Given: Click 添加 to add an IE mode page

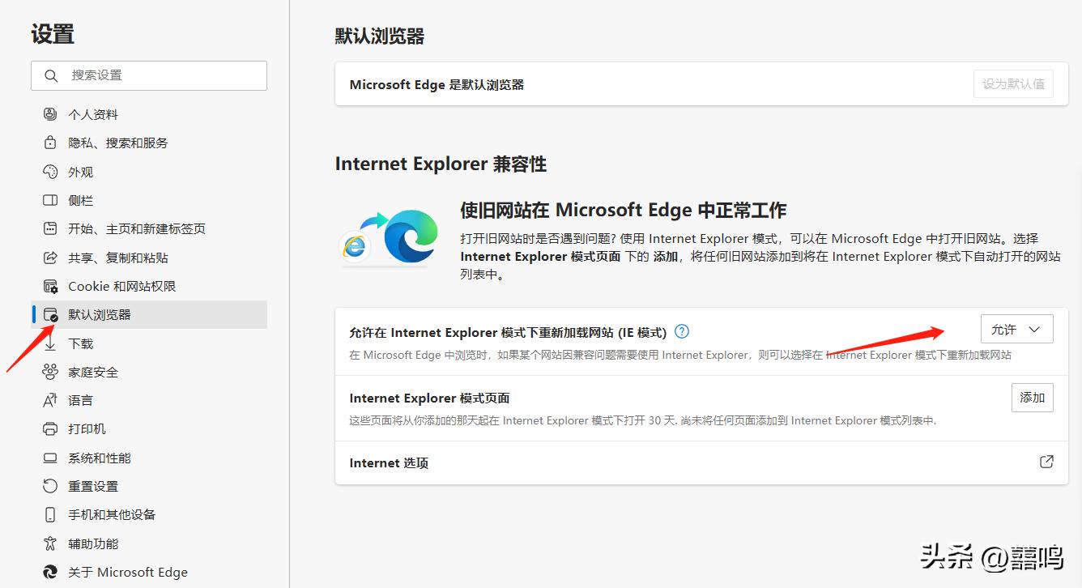Looking at the screenshot, I should tap(1032, 397).
